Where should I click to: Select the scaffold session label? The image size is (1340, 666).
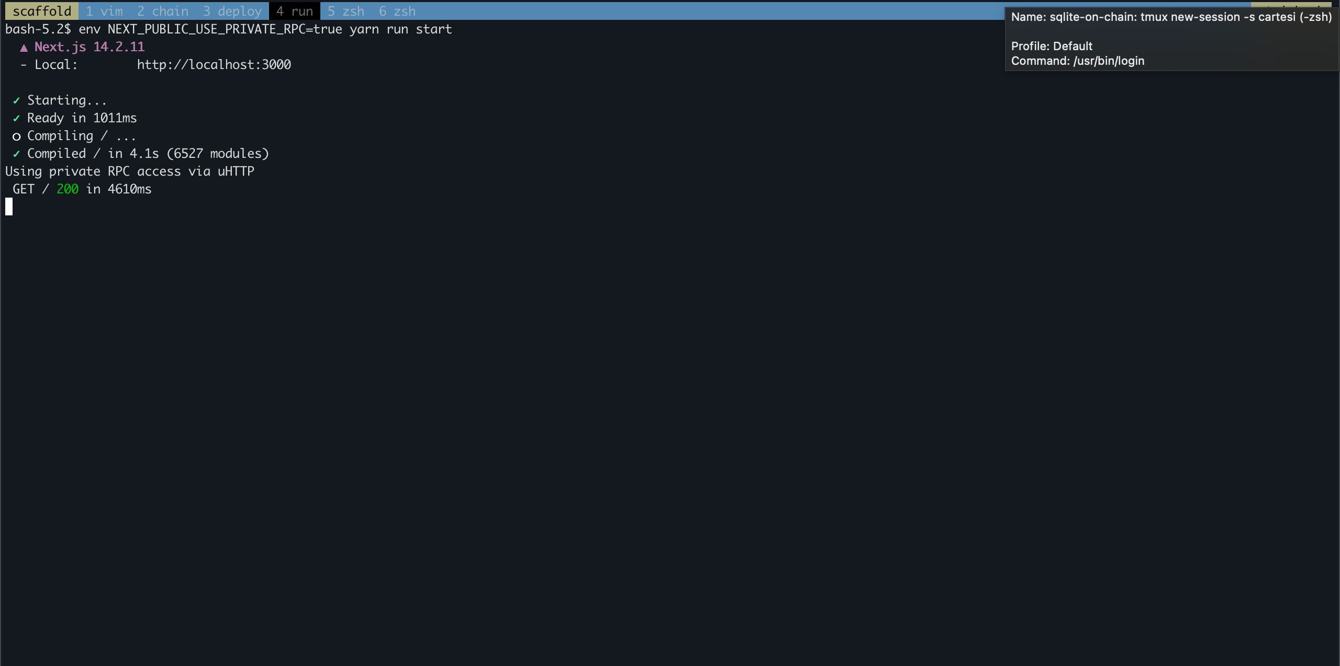pos(42,11)
